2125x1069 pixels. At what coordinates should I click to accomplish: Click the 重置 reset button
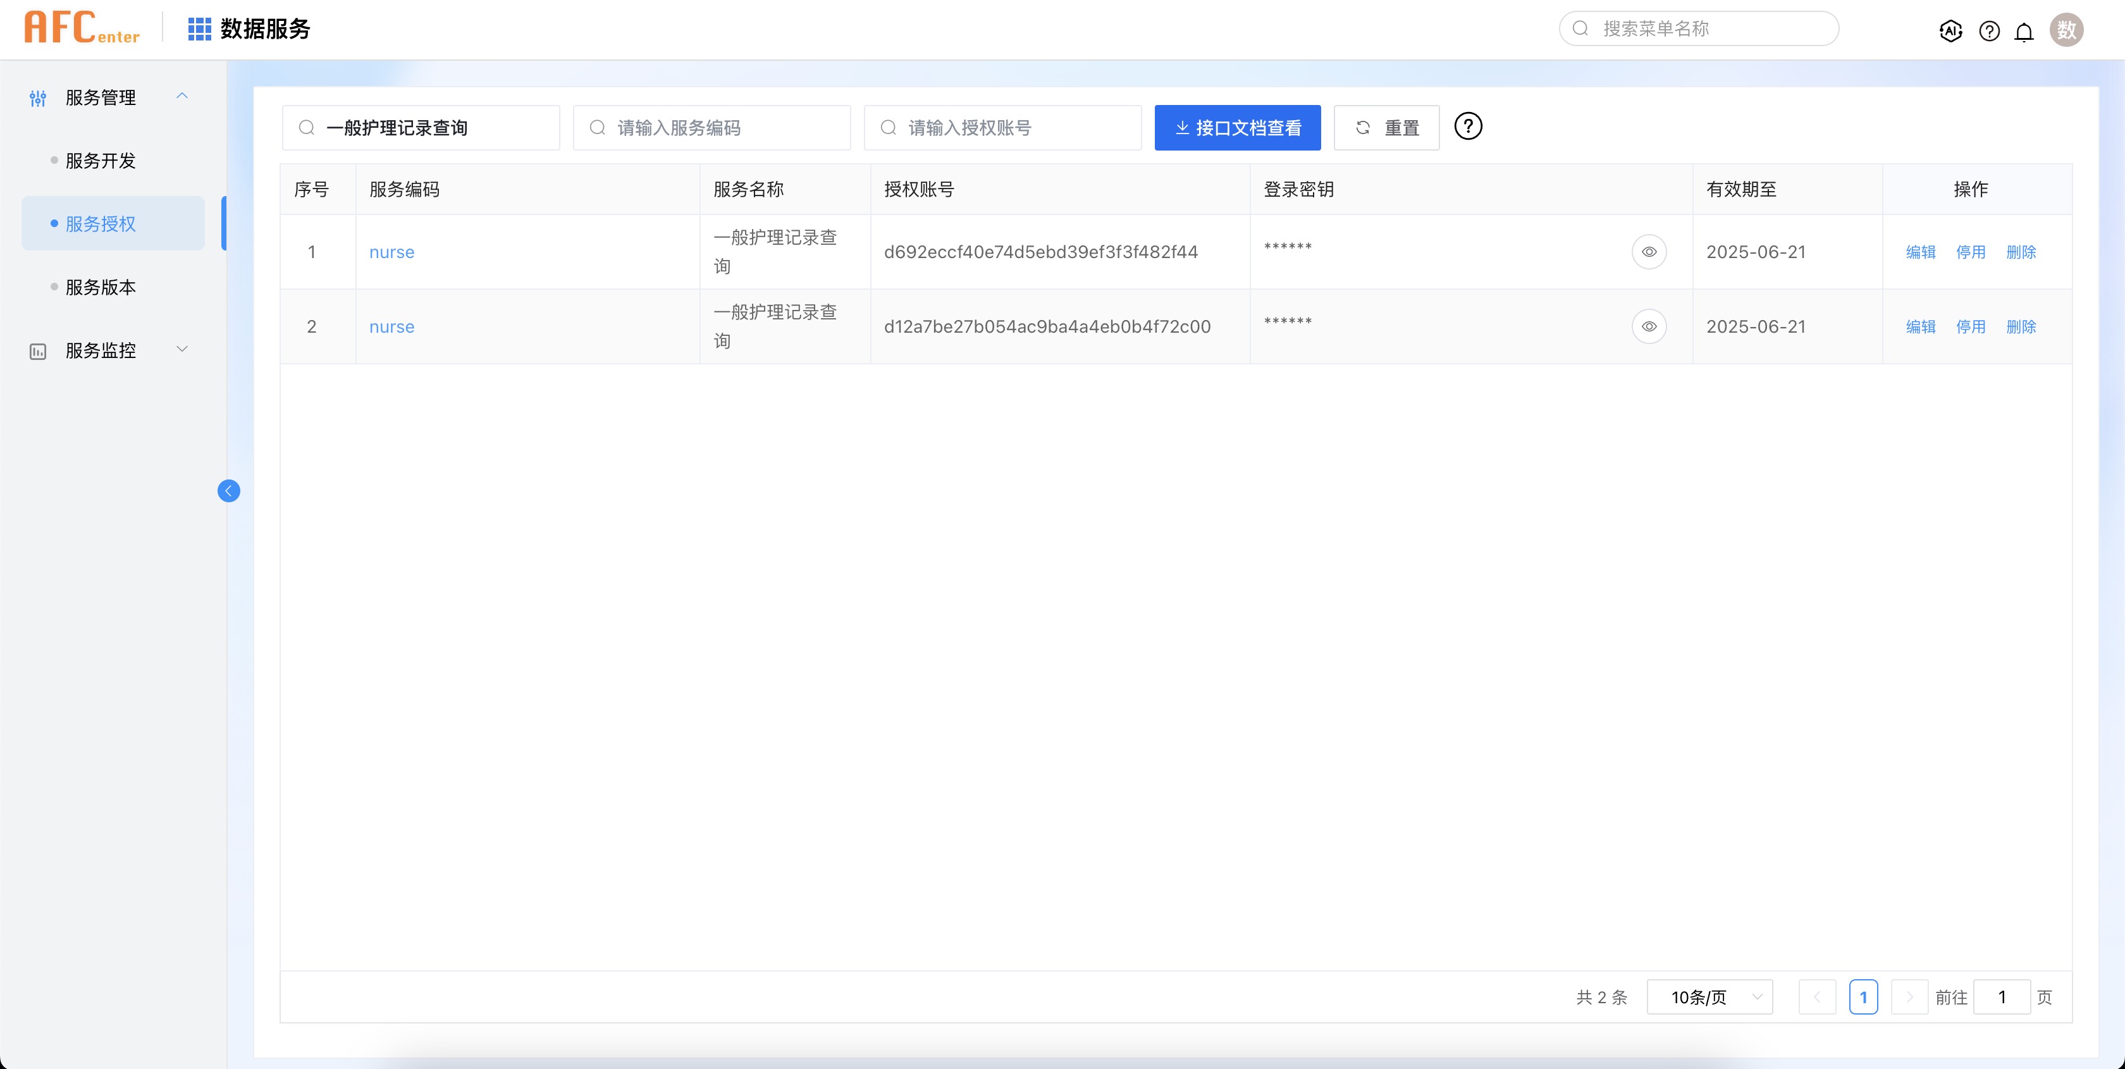pyautogui.click(x=1386, y=128)
